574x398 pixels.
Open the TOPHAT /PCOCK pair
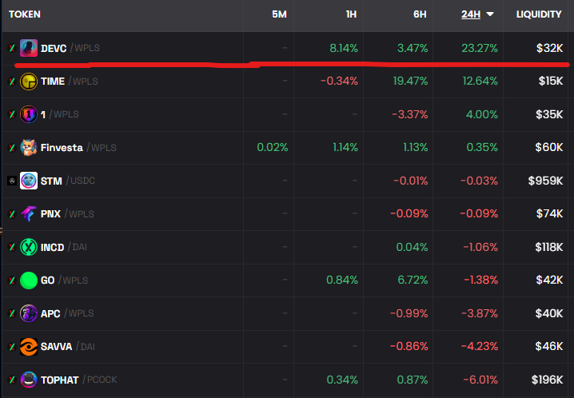[78, 380]
